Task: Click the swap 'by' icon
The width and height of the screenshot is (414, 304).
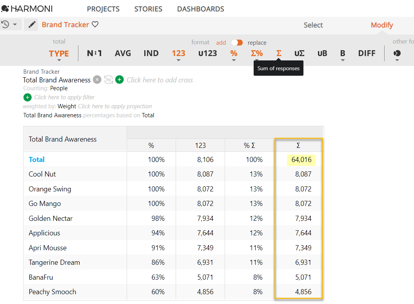Action: pos(108,80)
